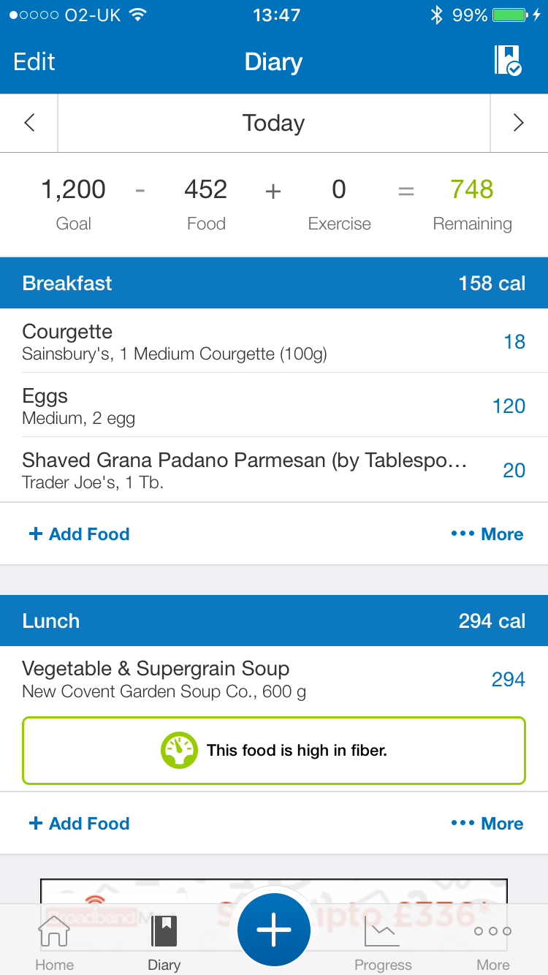Go to previous day arrow
548x975 pixels.
[29, 123]
